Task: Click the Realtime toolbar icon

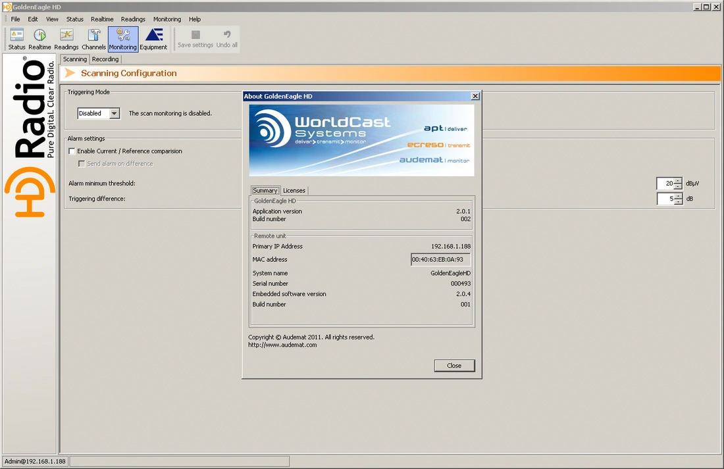Action: pyautogui.click(x=39, y=39)
